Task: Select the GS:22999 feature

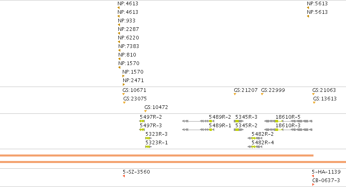Action: tap(273, 90)
